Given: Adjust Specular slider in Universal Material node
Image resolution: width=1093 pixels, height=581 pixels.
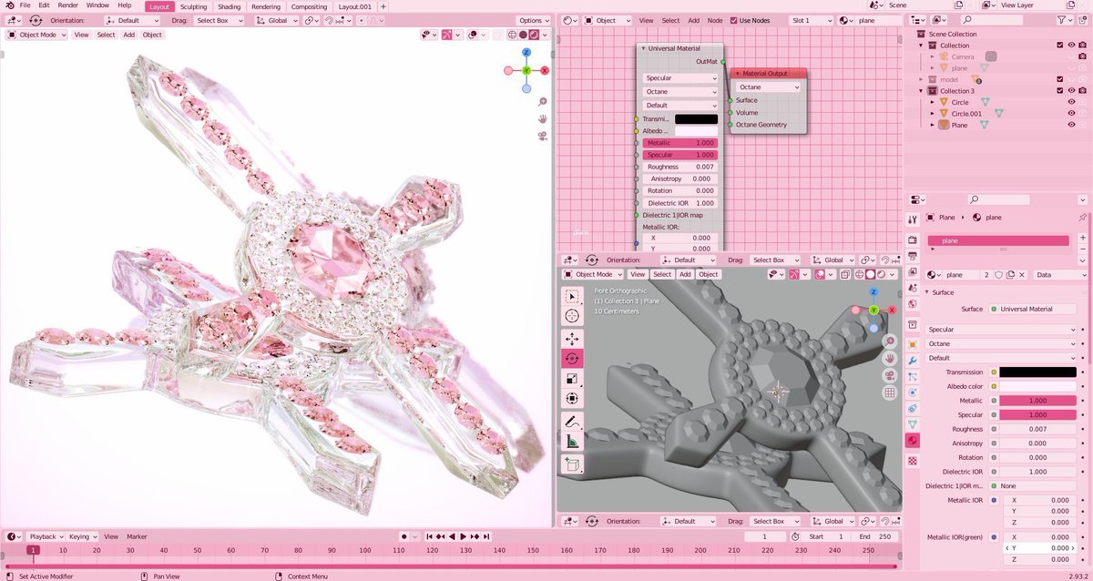Looking at the screenshot, I should pos(679,155).
